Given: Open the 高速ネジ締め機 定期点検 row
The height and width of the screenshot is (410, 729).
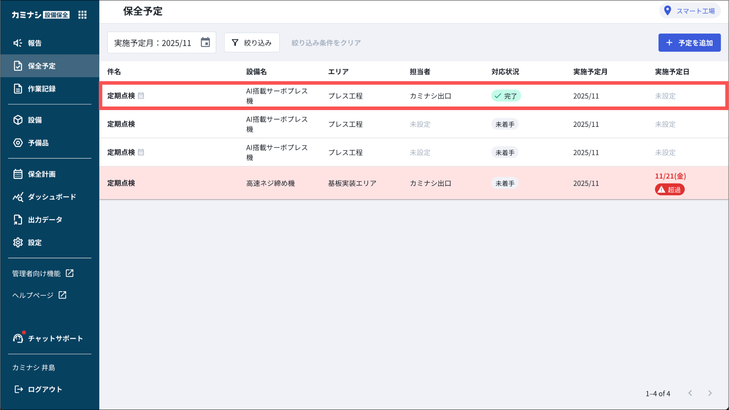Looking at the screenshot, I should click(x=121, y=183).
